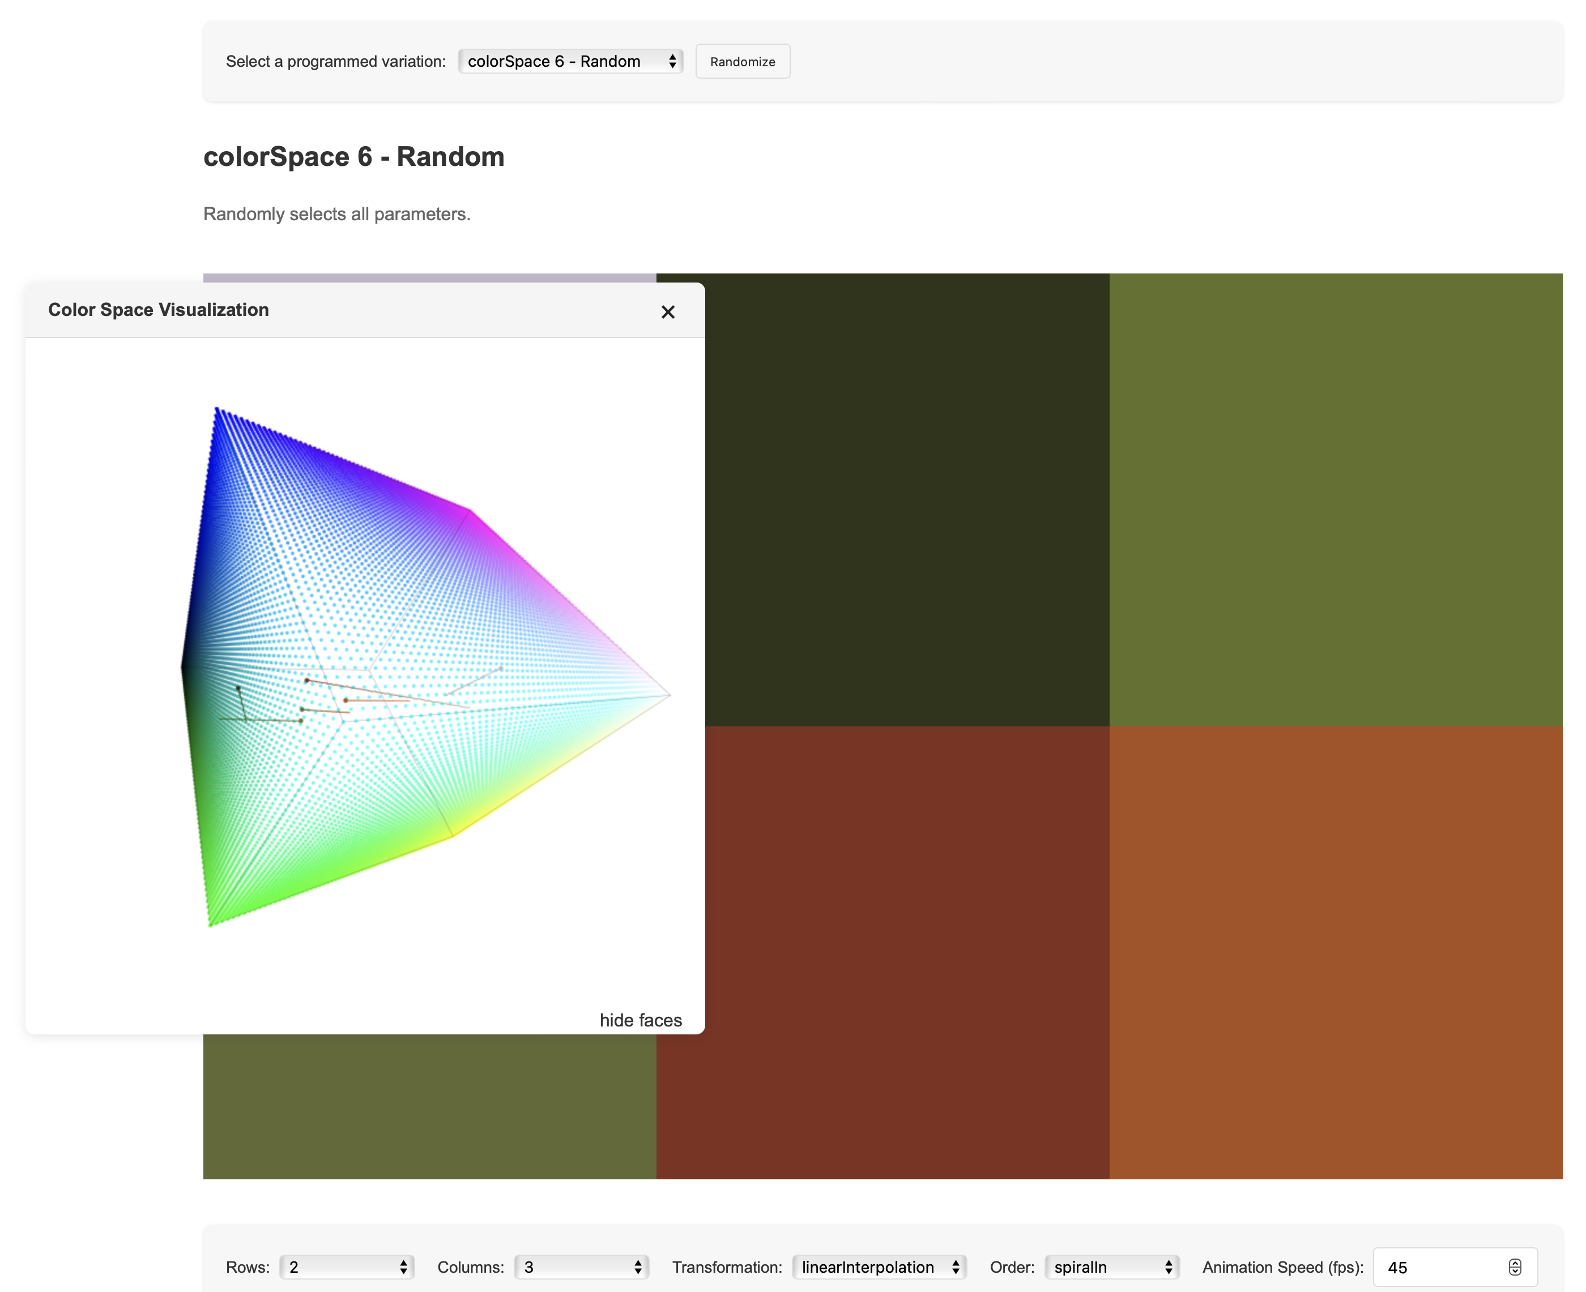The image size is (1586, 1292).
Task: Click the 'Order:' label
Action: tap(1012, 1267)
